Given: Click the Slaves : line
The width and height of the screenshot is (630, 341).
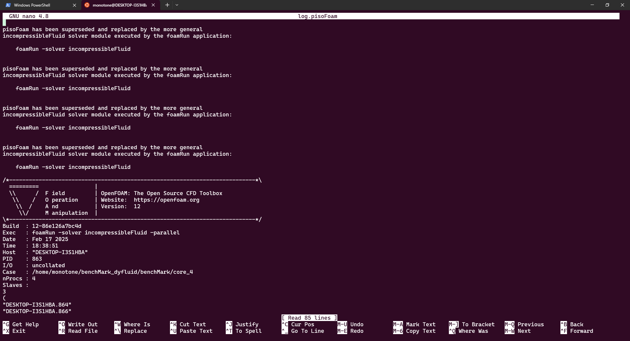Looking at the screenshot, I should (16, 285).
